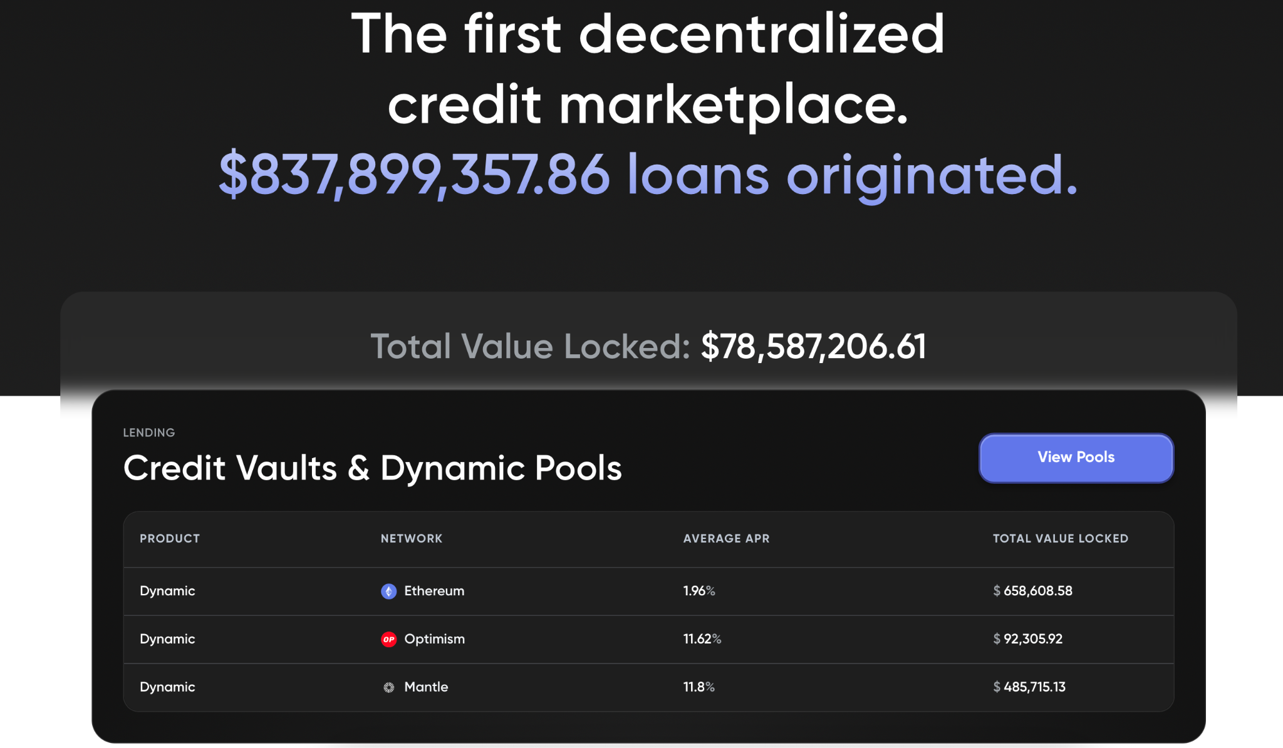This screenshot has width=1283, height=748.
Task: Click the Mantle network icon
Action: point(388,687)
